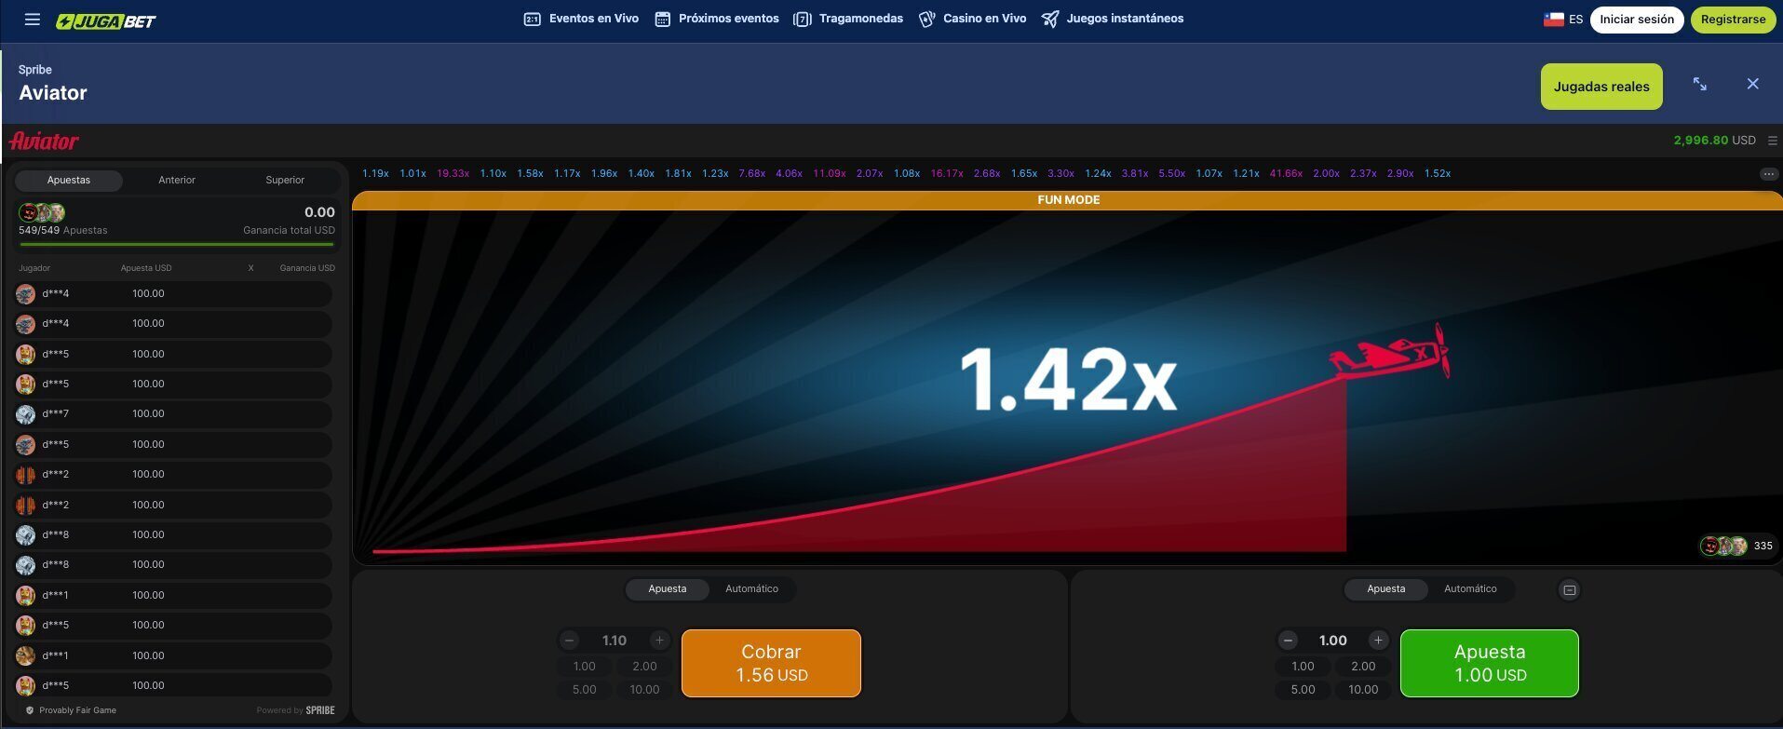The image size is (1783, 729).
Task: Select Automático mode in the right bet panel
Action: [1470, 589]
